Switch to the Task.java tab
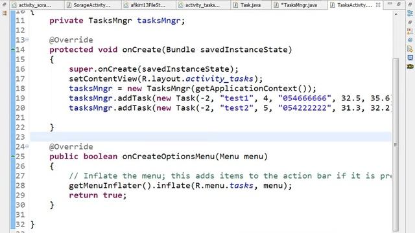The height and width of the screenshot is (233, 415). (x=250, y=5)
